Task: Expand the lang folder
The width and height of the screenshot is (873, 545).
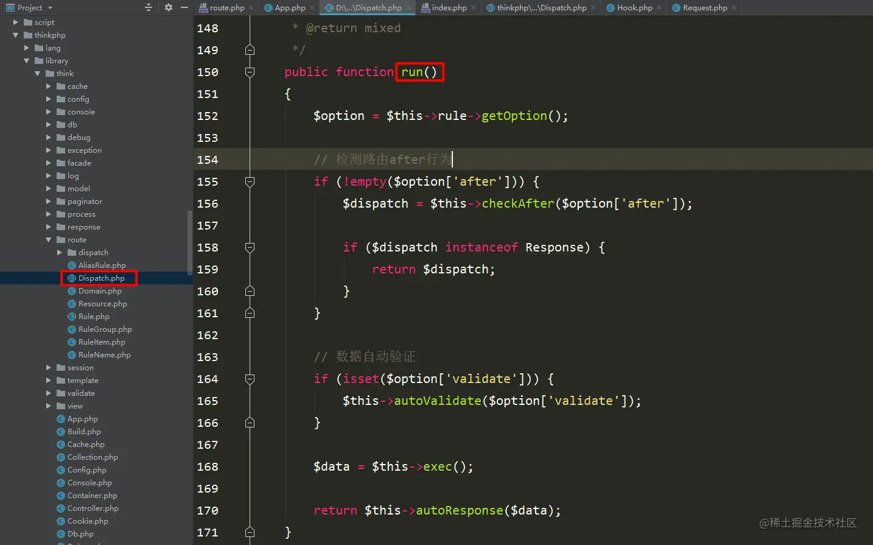Action: pyautogui.click(x=27, y=48)
